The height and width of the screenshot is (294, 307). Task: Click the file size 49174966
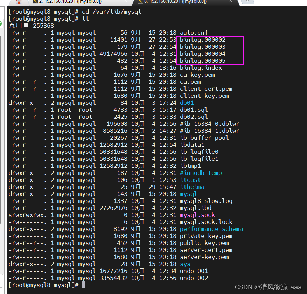pyautogui.click(x=113, y=54)
